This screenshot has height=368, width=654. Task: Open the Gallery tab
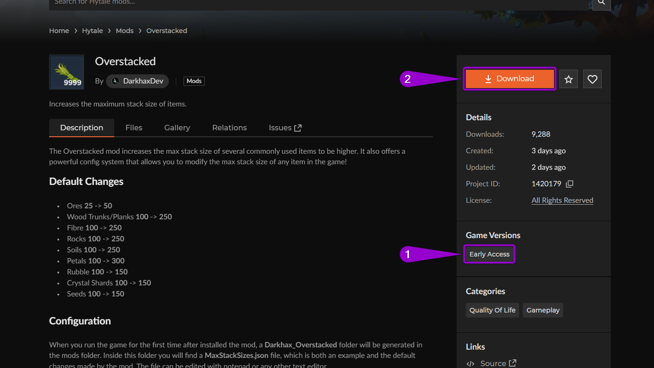(177, 127)
